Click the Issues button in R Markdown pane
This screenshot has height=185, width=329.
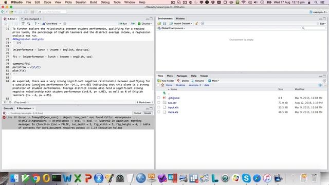coord(148,113)
